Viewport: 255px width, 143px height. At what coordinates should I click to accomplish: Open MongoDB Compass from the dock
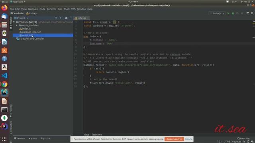[4, 118]
